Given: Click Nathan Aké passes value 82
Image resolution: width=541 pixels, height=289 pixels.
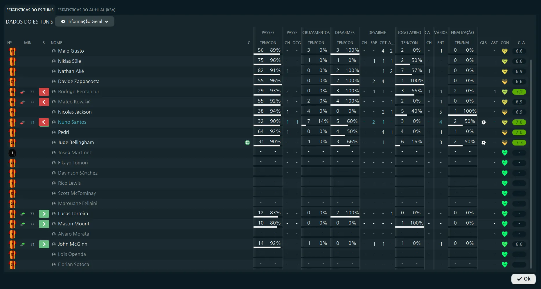Looking at the screenshot, I should coord(261,70).
